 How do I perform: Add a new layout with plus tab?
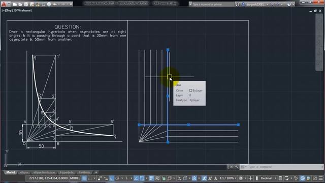click(x=96, y=172)
